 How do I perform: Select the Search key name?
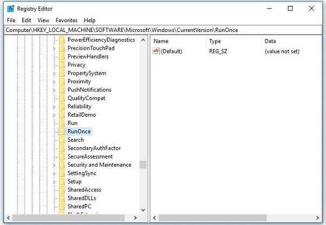pyautogui.click(x=76, y=140)
